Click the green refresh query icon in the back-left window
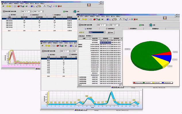 64,11
